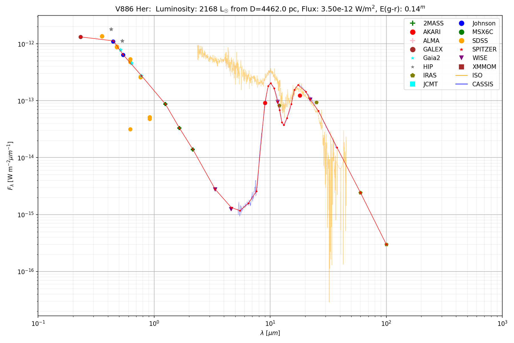
Task: Click the WISE purple triangle legend marker
Action: tap(461, 58)
